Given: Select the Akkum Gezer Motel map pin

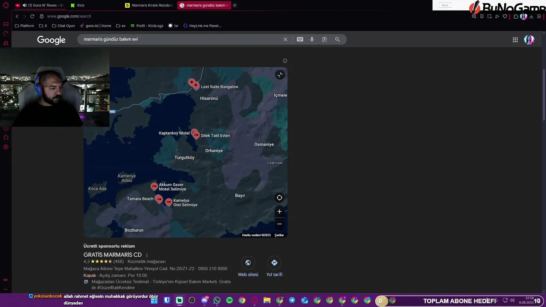Looking at the screenshot, I should [x=154, y=186].
